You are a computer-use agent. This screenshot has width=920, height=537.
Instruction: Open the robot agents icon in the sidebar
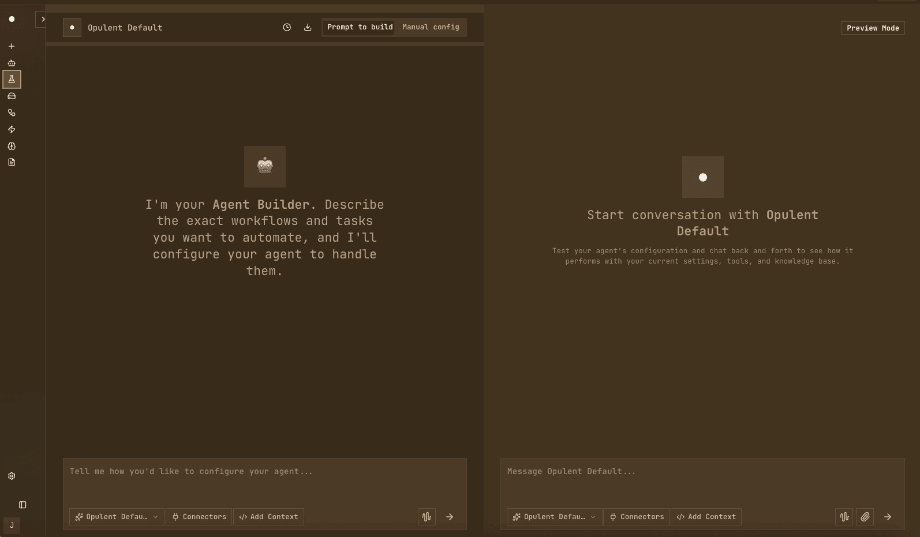click(12, 63)
